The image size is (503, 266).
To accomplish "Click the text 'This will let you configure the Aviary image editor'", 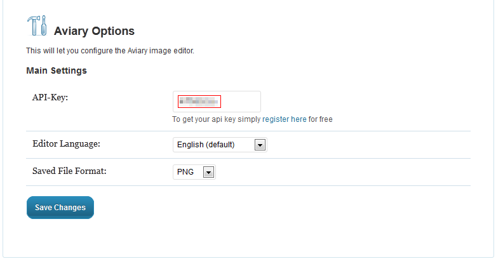I will (x=110, y=51).
